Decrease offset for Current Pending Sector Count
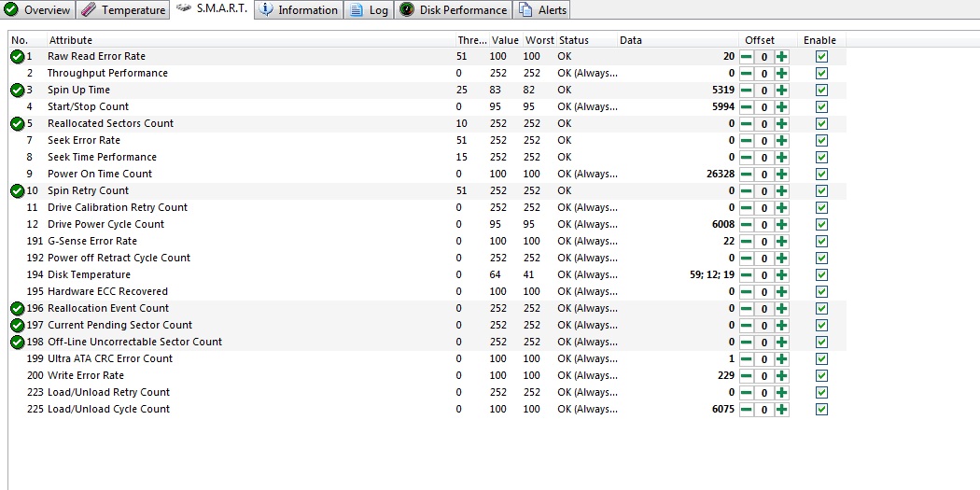Viewport: 980px width, 490px height. 747,326
